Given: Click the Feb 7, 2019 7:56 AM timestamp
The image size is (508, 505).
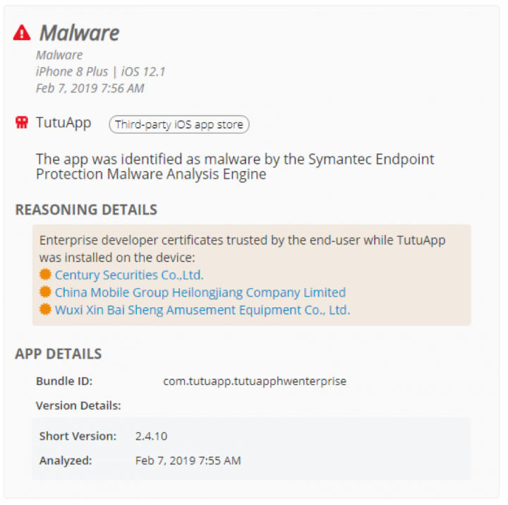Looking at the screenshot, I should pos(90,88).
